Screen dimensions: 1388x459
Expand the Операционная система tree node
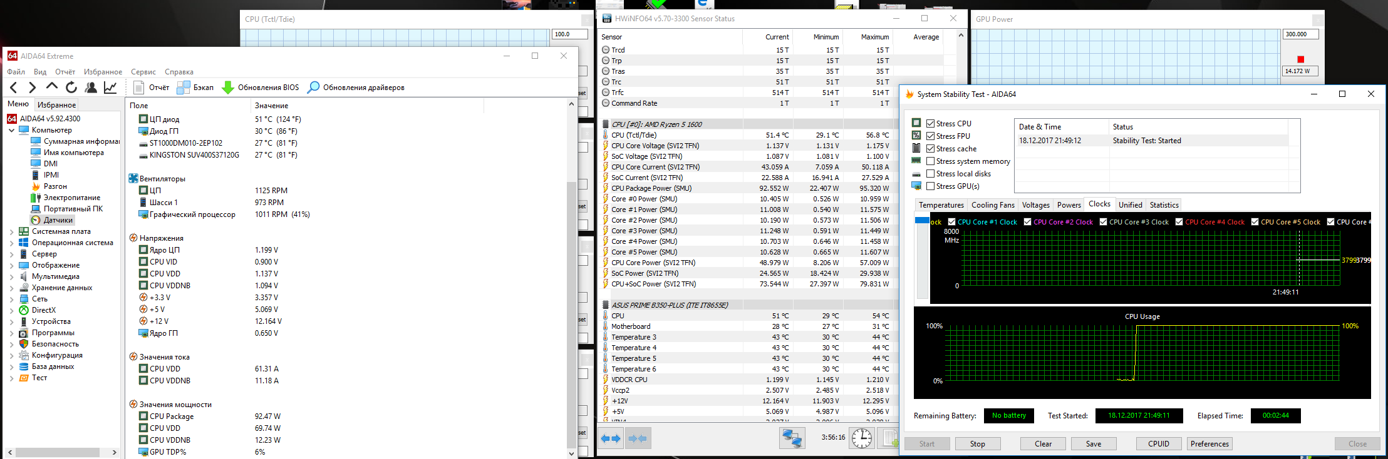pyautogui.click(x=11, y=243)
